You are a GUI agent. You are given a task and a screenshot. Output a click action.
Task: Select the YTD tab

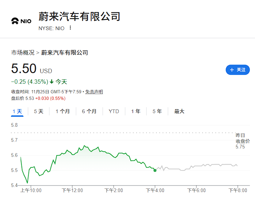[x=114, y=111]
